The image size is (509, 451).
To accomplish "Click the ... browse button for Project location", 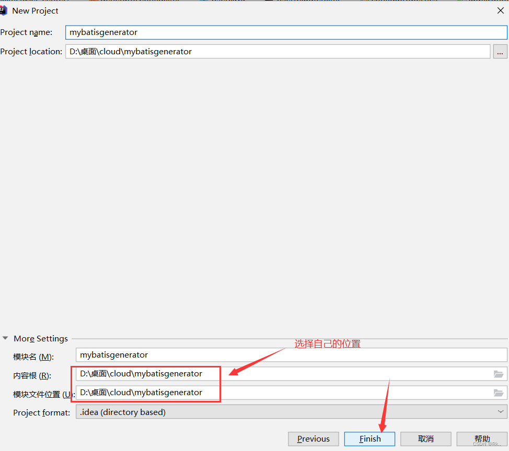I will (x=500, y=51).
